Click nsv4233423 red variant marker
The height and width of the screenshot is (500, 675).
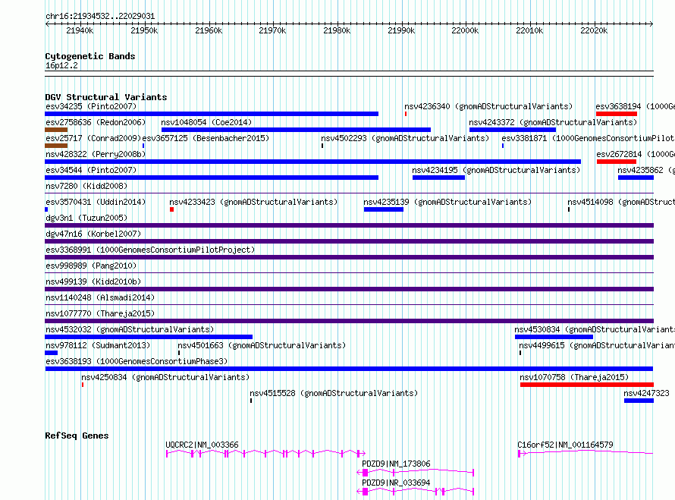tap(171, 209)
